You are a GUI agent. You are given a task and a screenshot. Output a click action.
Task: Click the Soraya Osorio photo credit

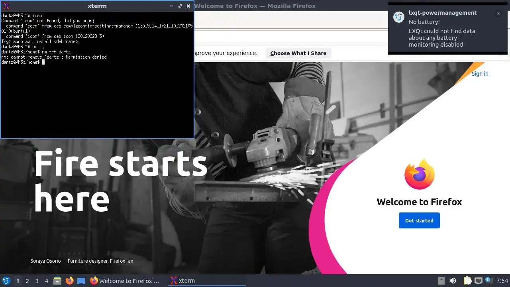[x=82, y=261]
